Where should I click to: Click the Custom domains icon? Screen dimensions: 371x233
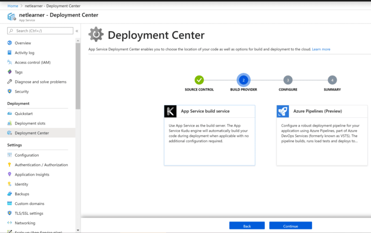(9, 203)
